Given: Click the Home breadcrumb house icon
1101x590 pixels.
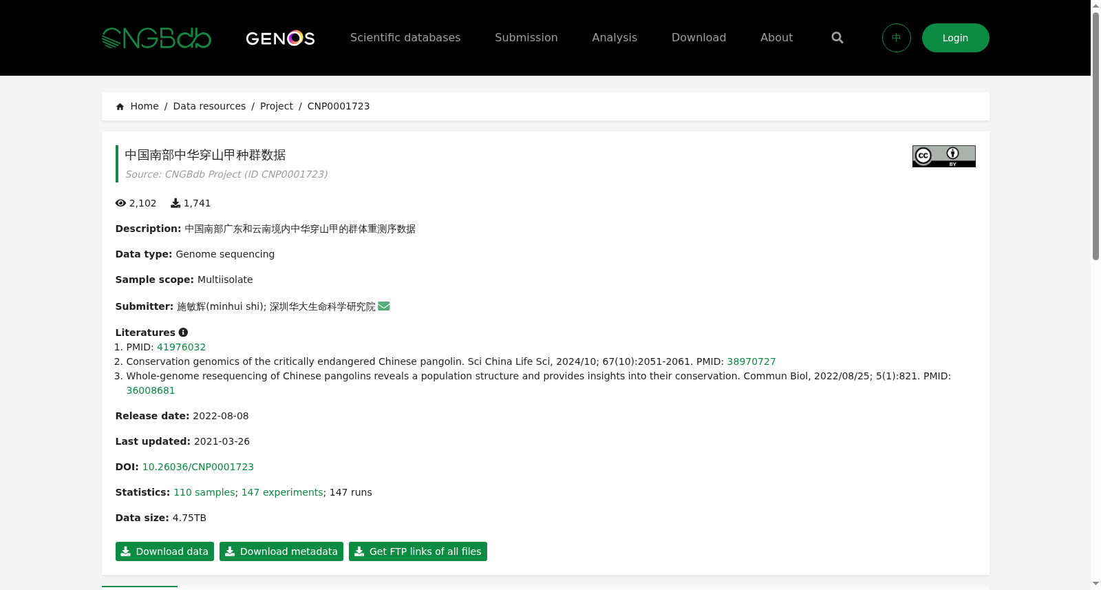Looking at the screenshot, I should [x=120, y=107].
